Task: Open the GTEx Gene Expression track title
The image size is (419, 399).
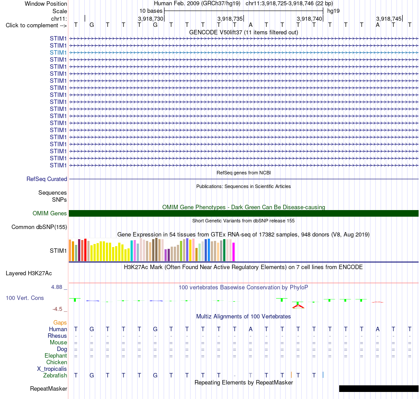Action: pyautogui.click(x=243, y=235)
